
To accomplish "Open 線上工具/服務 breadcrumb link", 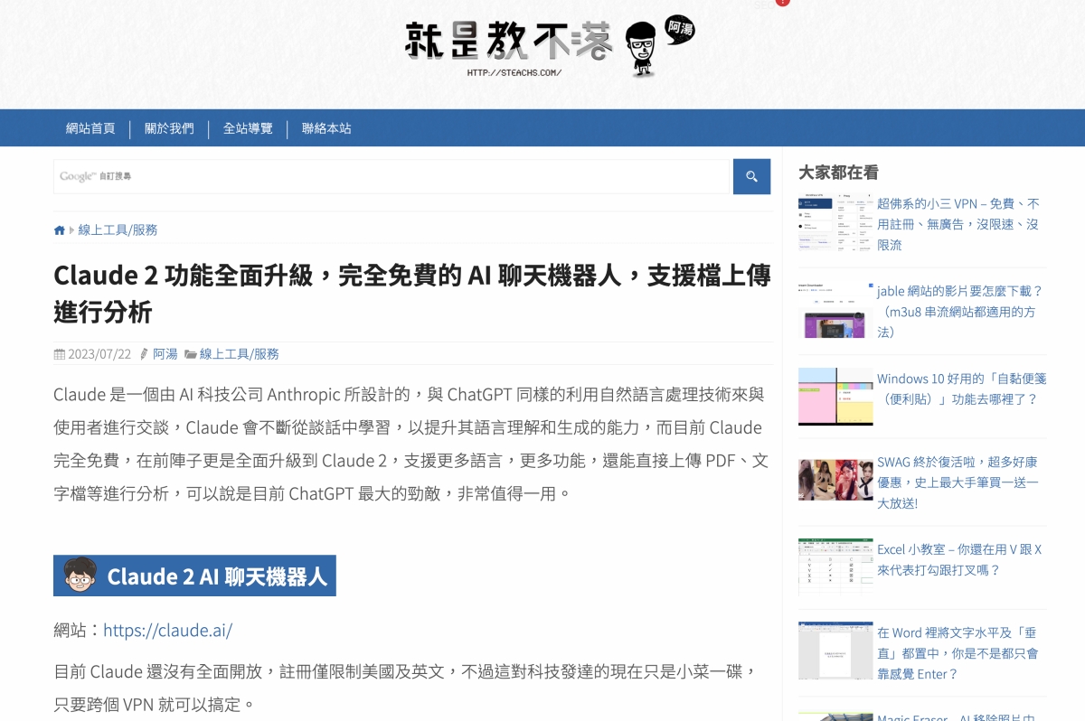I will (x=118, y=230).
